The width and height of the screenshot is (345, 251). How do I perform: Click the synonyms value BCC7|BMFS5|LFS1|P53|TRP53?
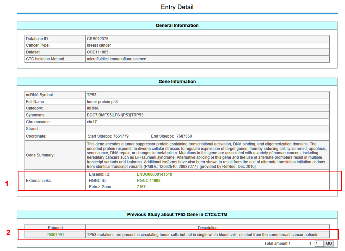[x=115, y=115]
